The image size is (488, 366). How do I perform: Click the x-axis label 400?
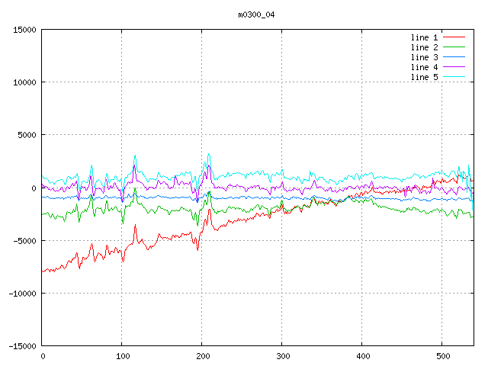click(363, 356)
